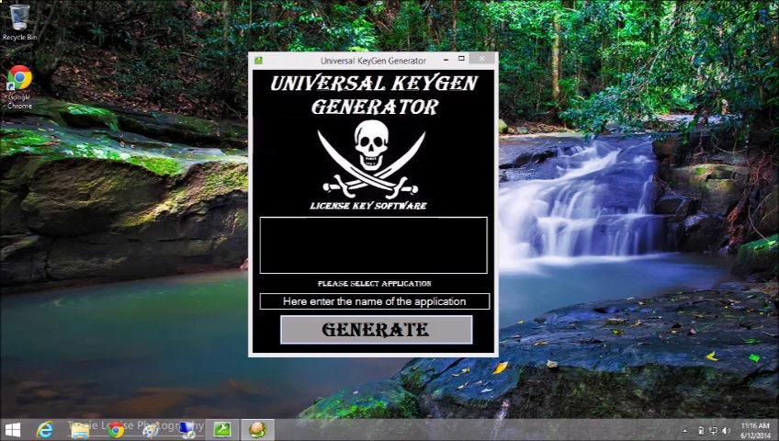Screen dimensions: 779x441
Task: Open the network computer taskbar icon
Action: 187,430
